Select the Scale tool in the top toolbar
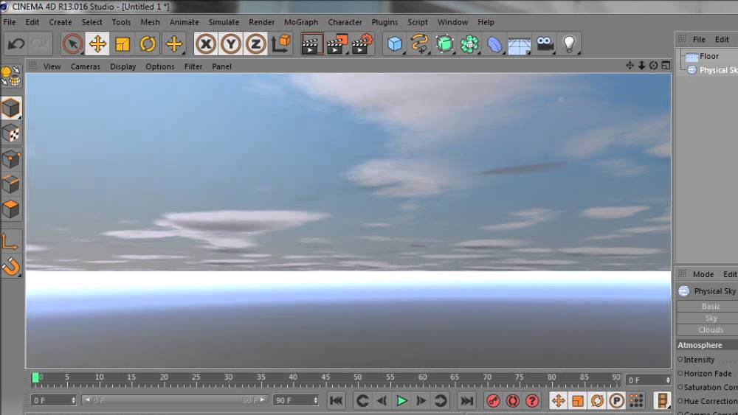Screen dimensions: 738x415 pyautogui.click(x=123, y=44)
